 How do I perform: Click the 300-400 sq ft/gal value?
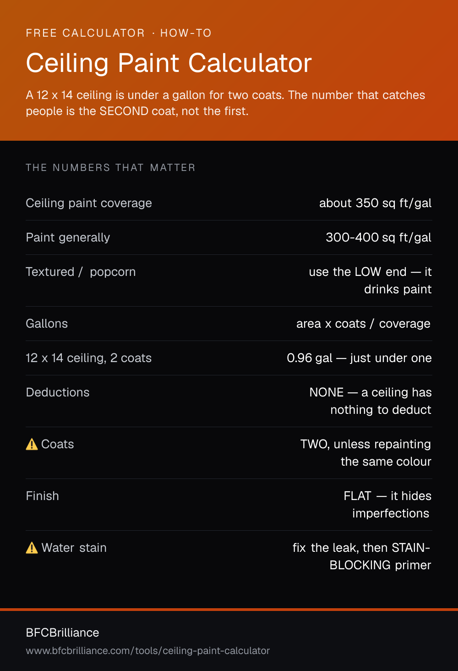point(378,237)
